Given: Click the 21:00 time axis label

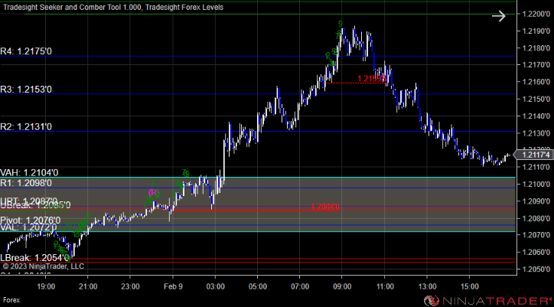Looking at the screenshot, I should (x=88, y=286).
